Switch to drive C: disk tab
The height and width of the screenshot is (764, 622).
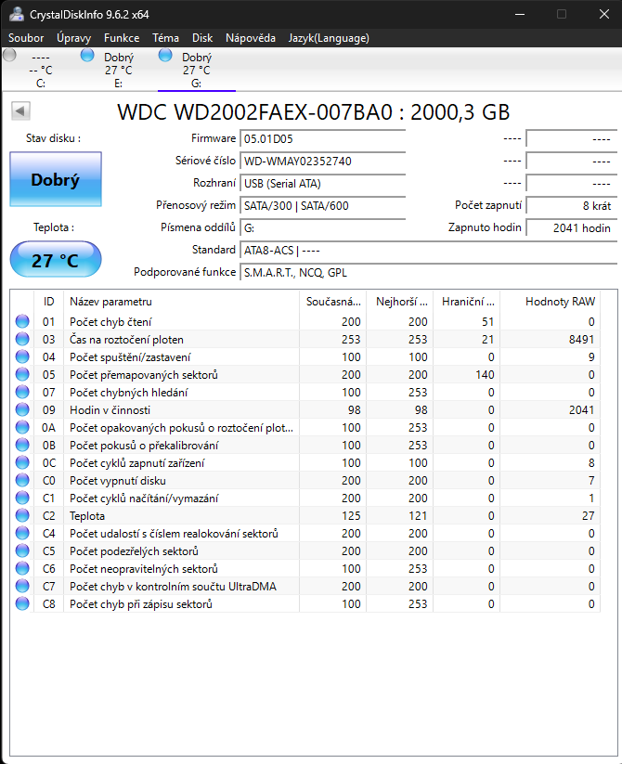coord(41,70)
